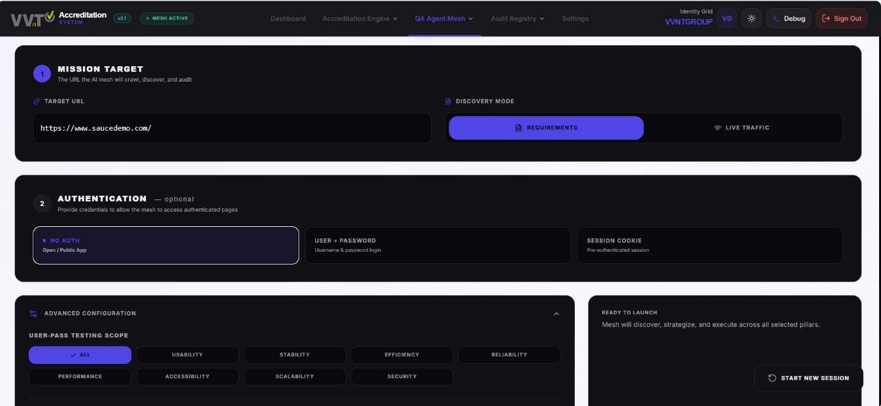Toggle the All testing scope chip

point(80,355)
